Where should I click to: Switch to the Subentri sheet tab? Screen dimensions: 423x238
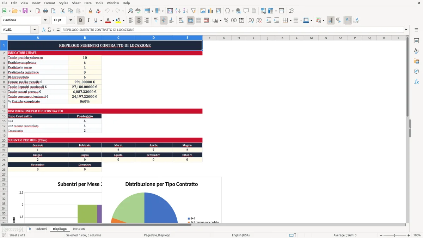tap(41, 229)
